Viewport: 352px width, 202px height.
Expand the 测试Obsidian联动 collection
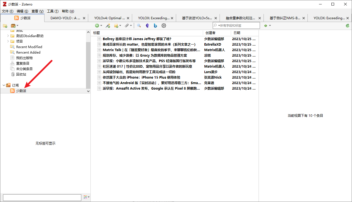[8, 36]
